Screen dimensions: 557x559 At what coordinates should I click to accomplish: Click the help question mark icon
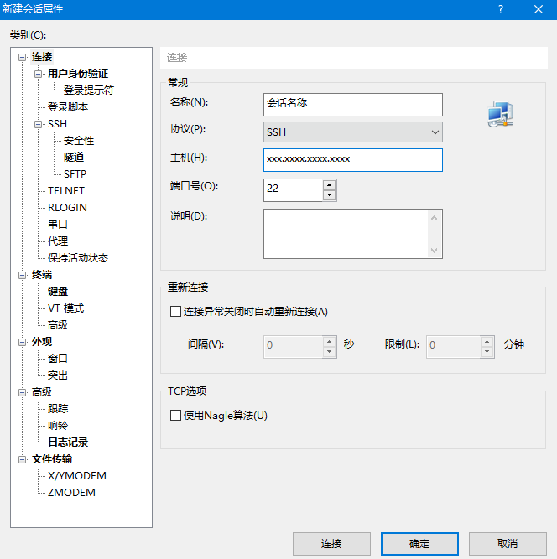[x=501, y=9]
